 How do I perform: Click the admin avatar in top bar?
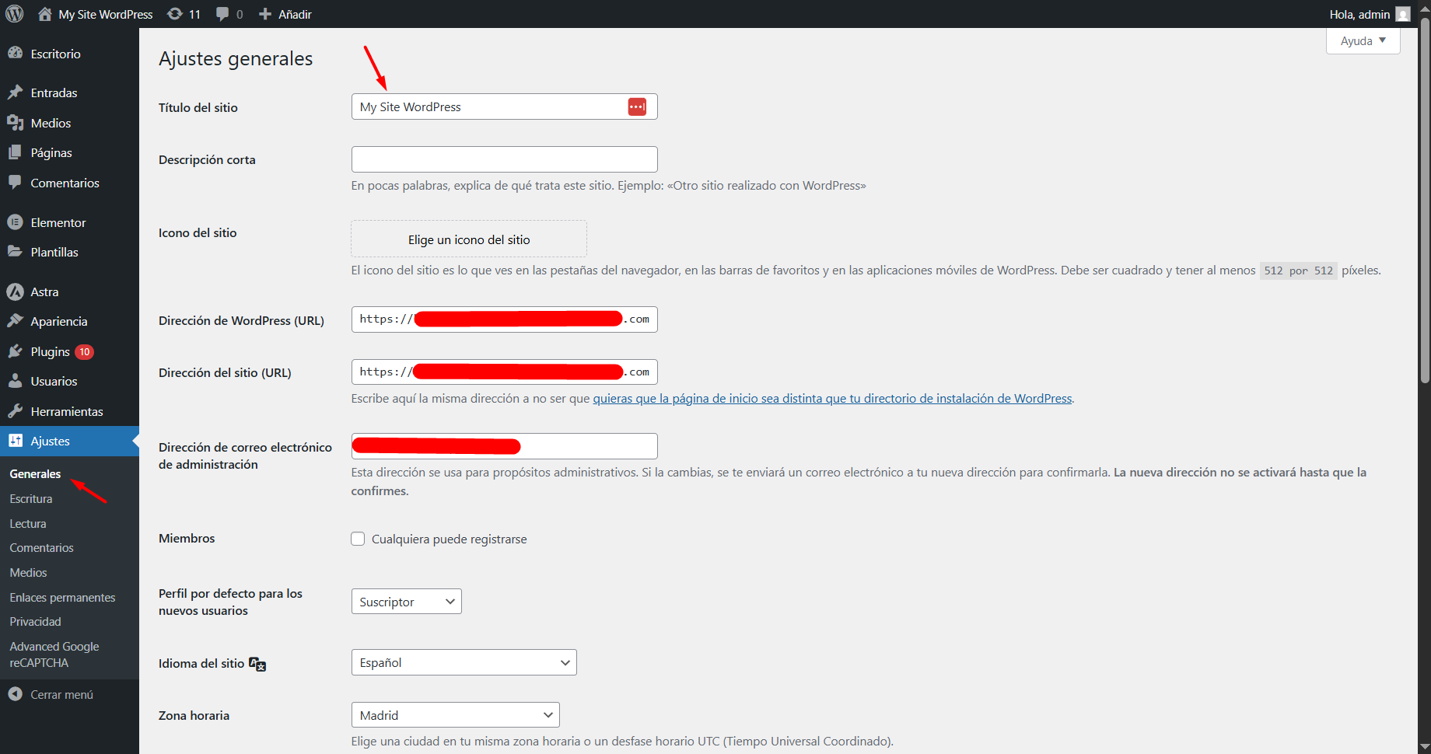click(1403, 14)
